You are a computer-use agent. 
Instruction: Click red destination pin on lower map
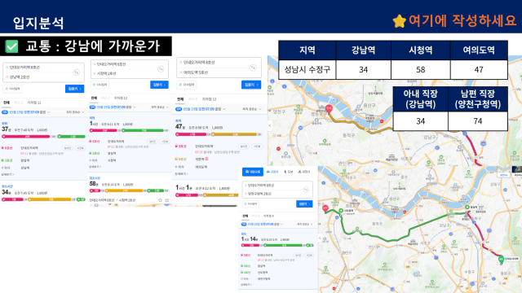(x=325, y=208)
